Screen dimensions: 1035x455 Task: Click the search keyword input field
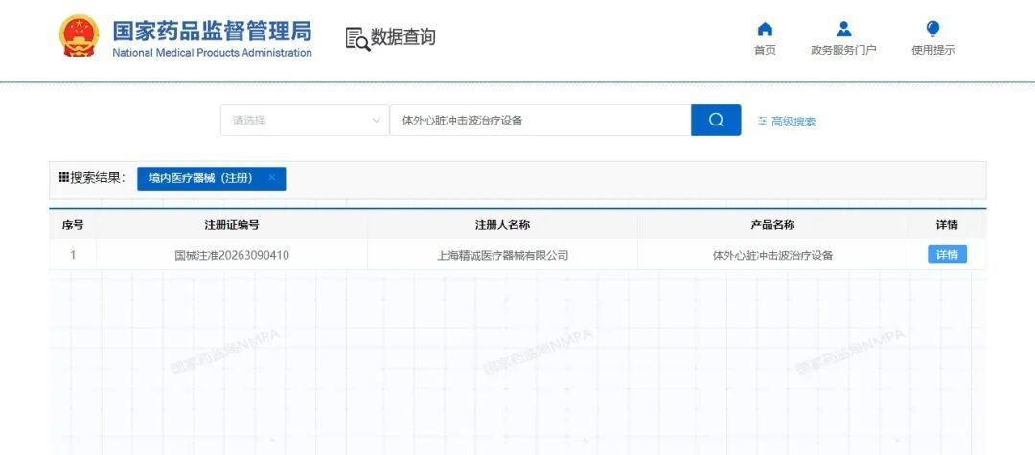[540, 120]
